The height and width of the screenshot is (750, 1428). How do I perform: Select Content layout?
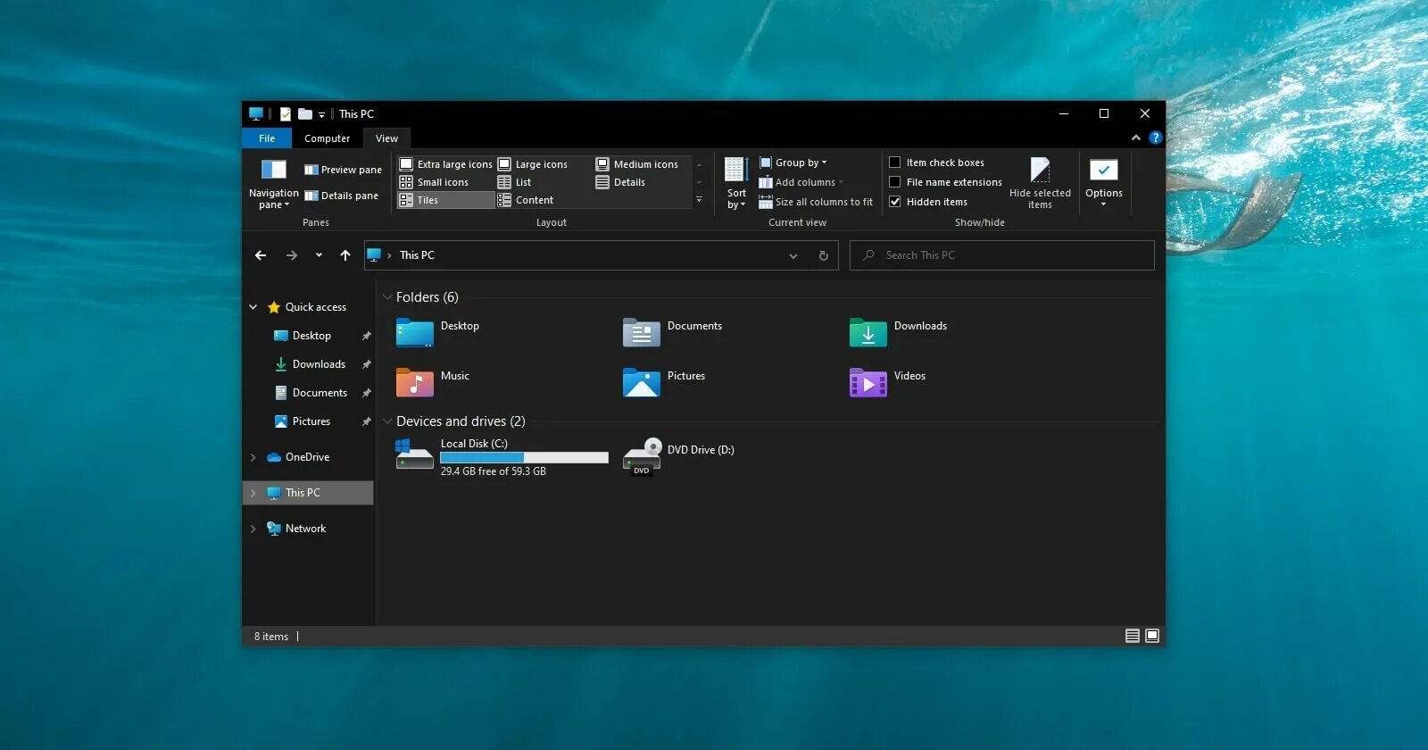(526, 200)
